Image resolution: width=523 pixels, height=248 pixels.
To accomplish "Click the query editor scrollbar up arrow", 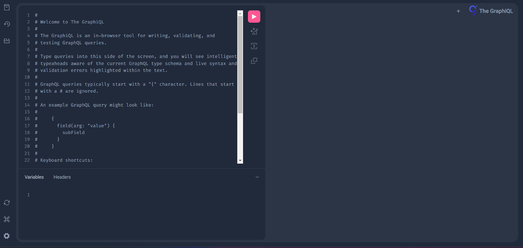I will tap(240, 13).
